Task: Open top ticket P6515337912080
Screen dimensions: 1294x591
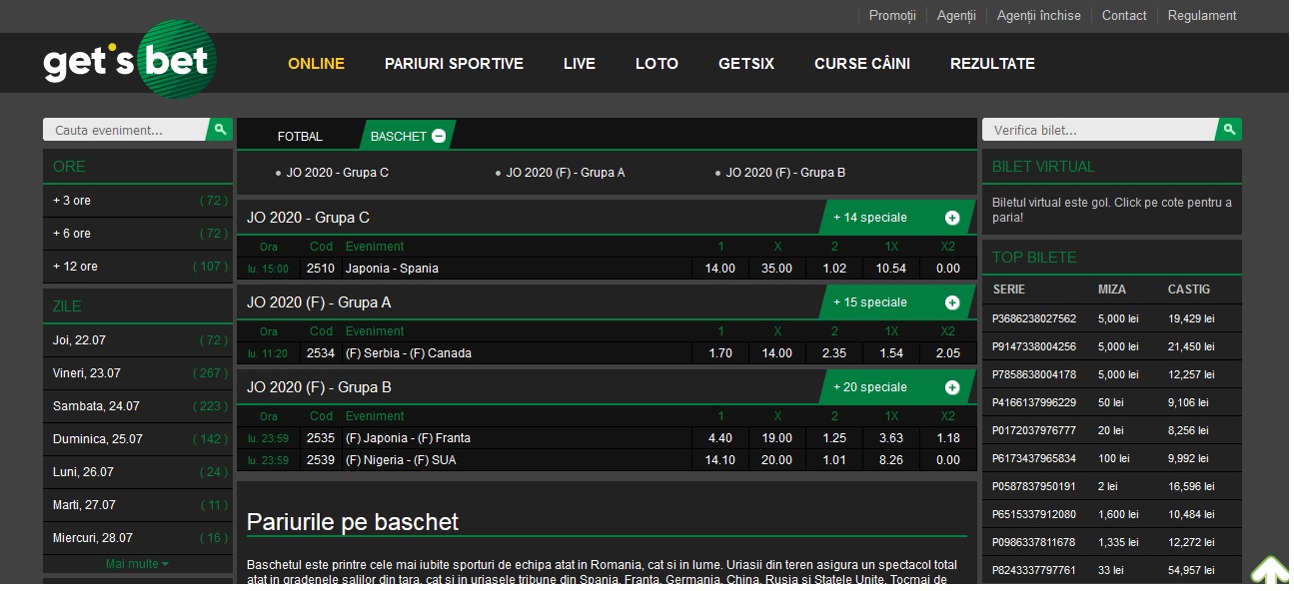Action: click(1034, 515)
